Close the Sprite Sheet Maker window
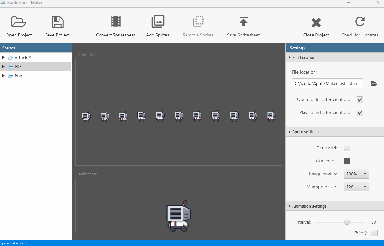The height and width of the screenshot is (246, 384). [x=378, y=3]
